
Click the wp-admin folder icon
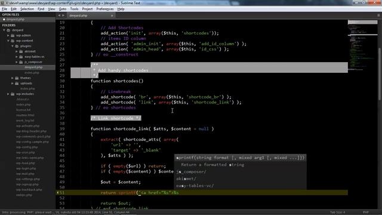(13, 36)
